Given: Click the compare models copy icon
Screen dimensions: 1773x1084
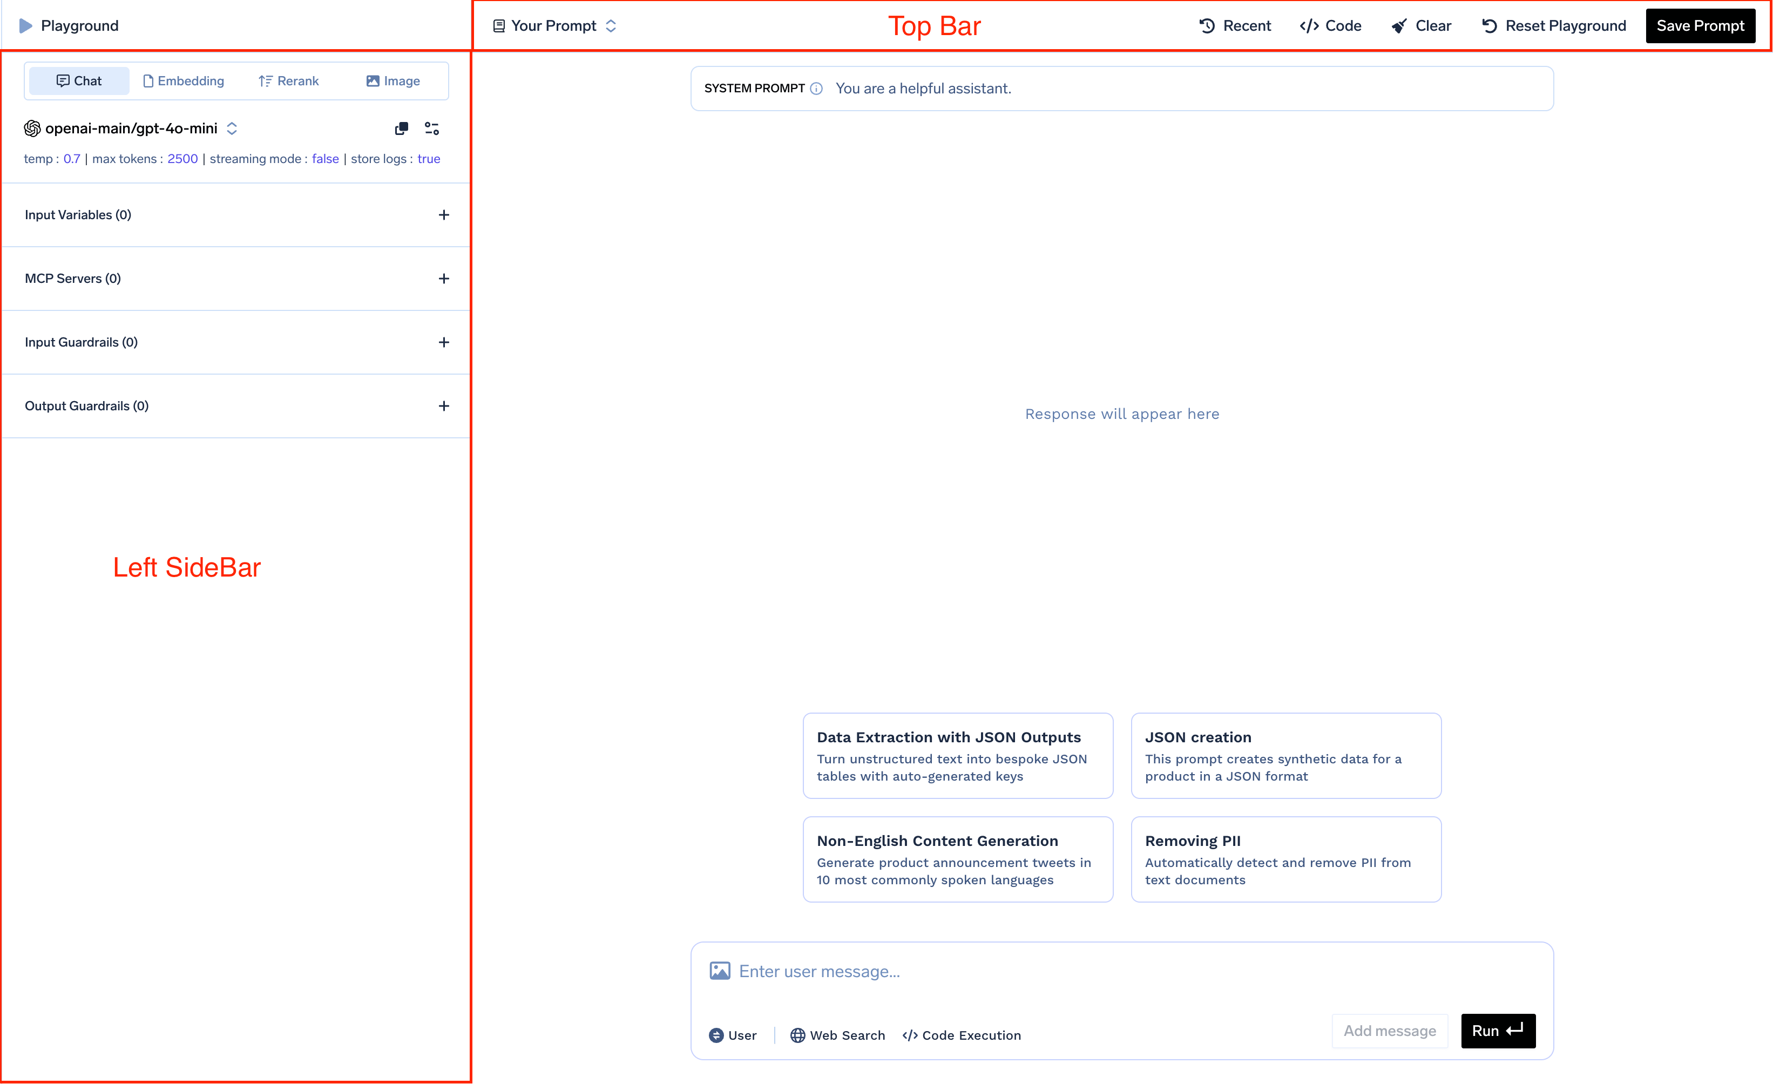Looking at the screenshot, I should tap(402, 129).
